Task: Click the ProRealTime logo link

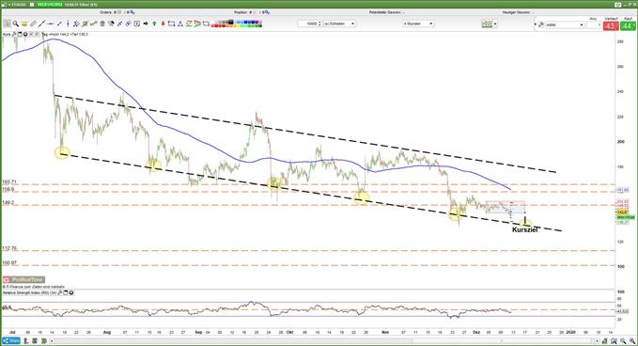Action: pos(23,279)
